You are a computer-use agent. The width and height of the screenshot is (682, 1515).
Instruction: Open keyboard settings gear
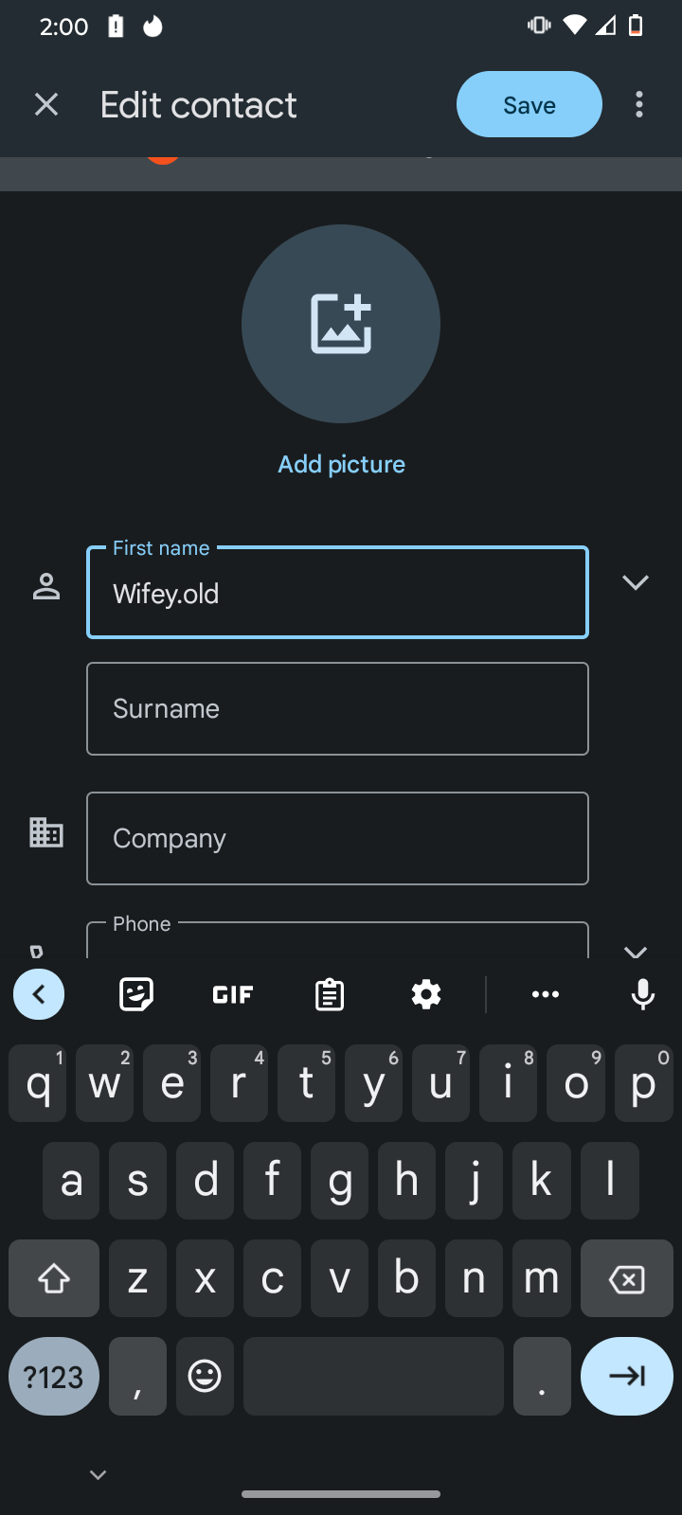pos(426,994)
